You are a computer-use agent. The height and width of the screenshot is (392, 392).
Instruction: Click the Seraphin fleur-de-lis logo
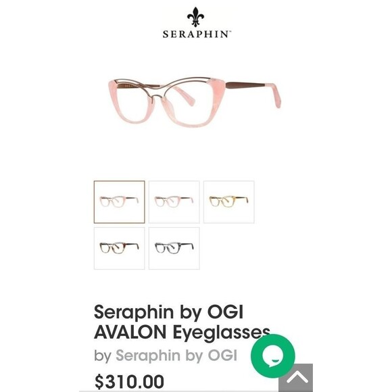tap(195, 17)
